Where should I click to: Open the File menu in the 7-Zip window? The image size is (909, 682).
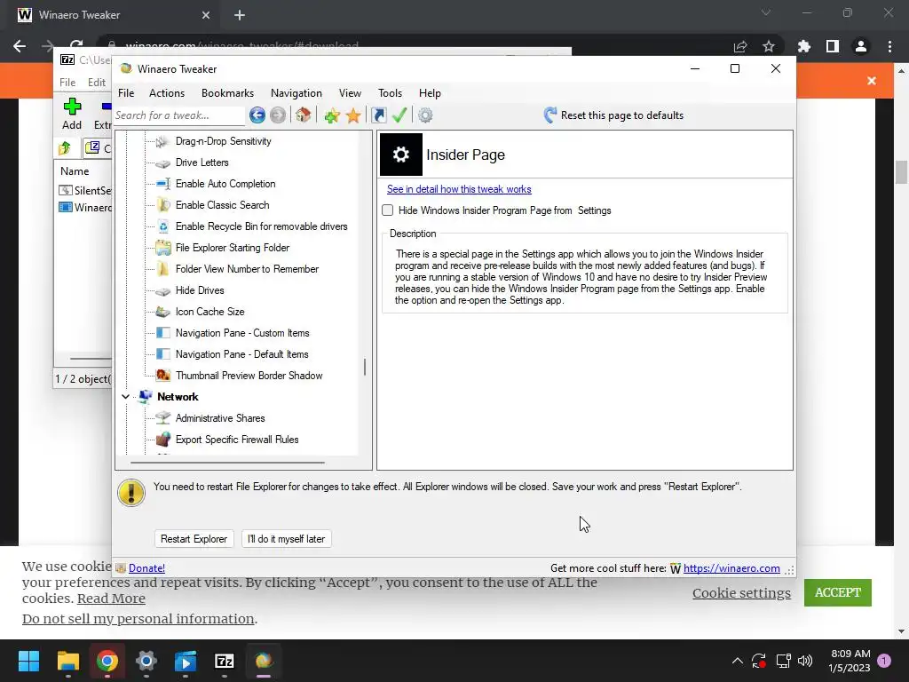(x=67, y=83)
